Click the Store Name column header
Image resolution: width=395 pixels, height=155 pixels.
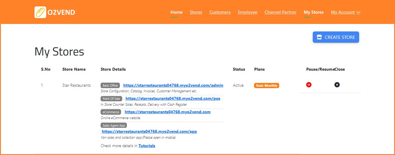(x=74, y=69)
